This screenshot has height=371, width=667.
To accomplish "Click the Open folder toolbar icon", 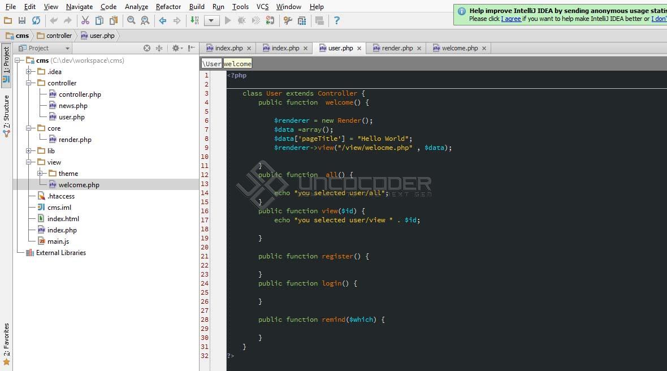I will (8, 20).
